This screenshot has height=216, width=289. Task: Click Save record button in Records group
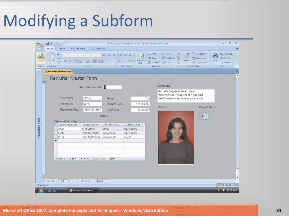(152, 58)
